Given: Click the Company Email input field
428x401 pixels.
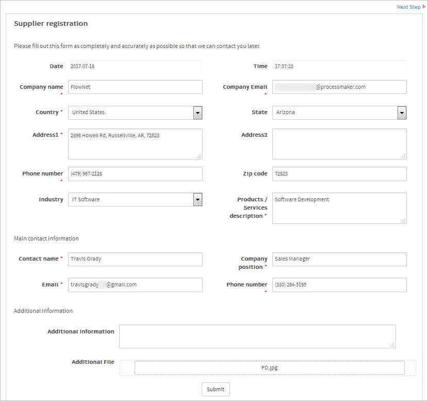Looking at the screenshot, I should coord(339,87).
